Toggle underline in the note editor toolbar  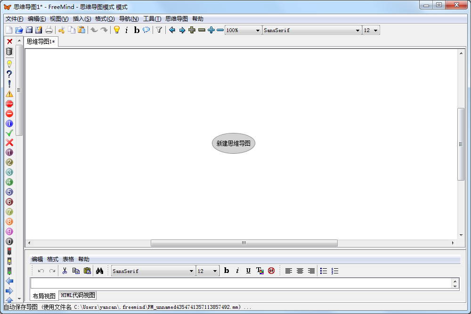pos(248,271)
